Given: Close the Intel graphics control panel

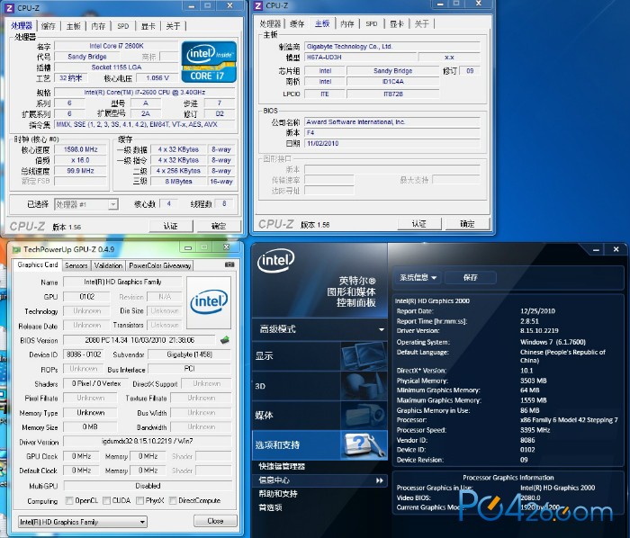Looking at the screenshot, I should click(616, 249).
